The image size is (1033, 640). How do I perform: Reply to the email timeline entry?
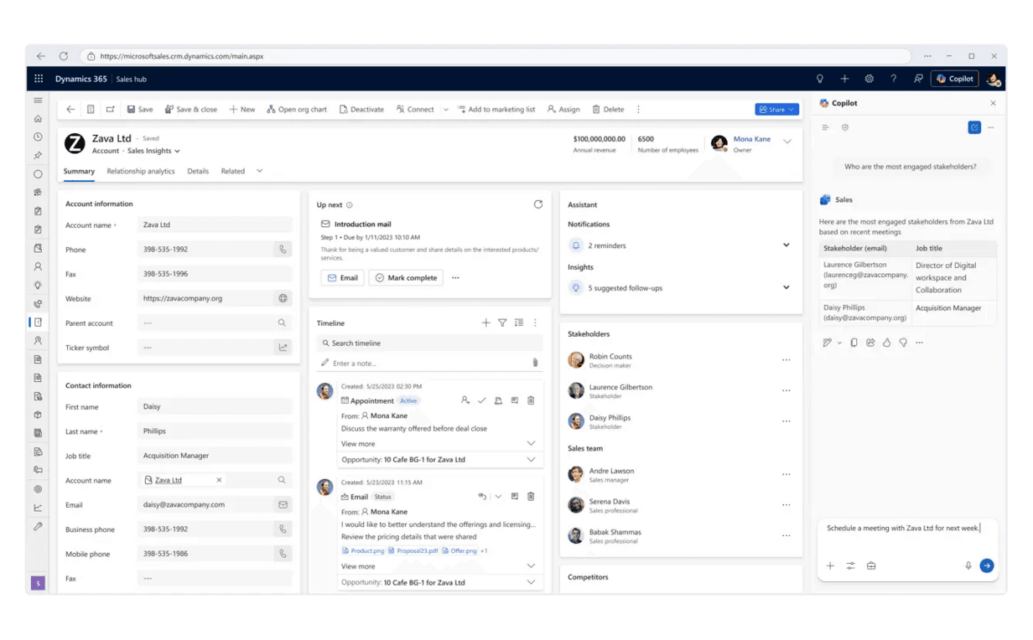click(x=482, y=497)
